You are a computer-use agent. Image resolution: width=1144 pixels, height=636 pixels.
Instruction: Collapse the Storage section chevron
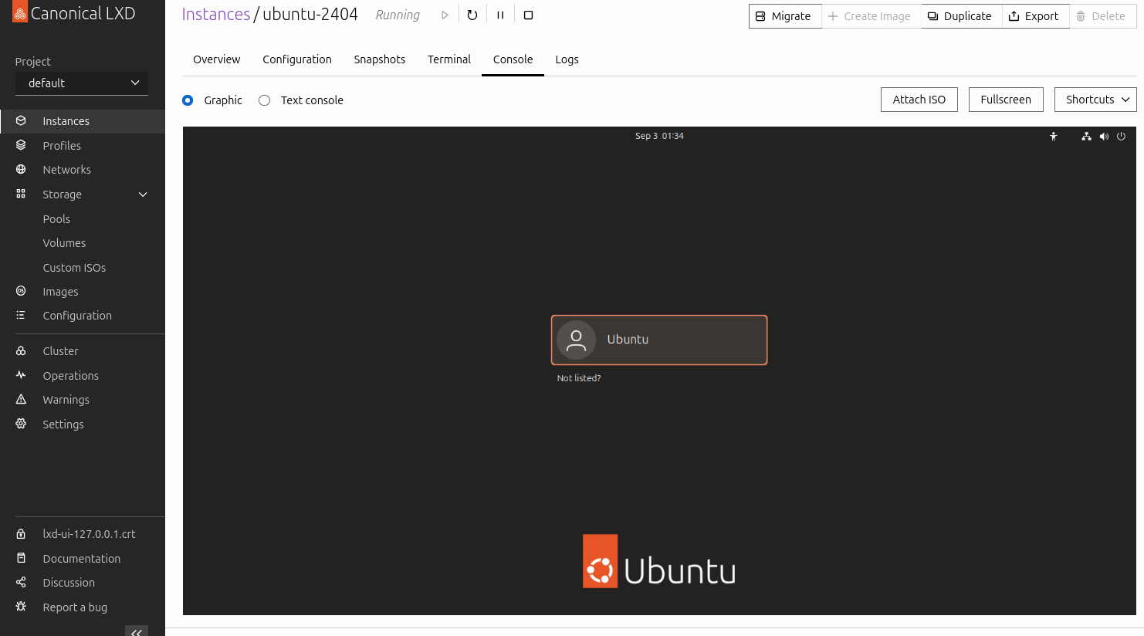pos(143,195)
